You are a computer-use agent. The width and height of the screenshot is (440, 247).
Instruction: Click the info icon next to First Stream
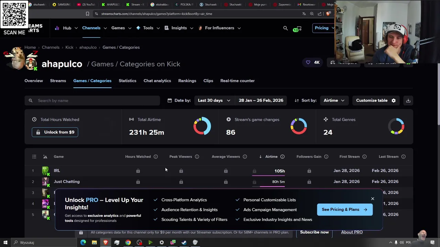364,157
